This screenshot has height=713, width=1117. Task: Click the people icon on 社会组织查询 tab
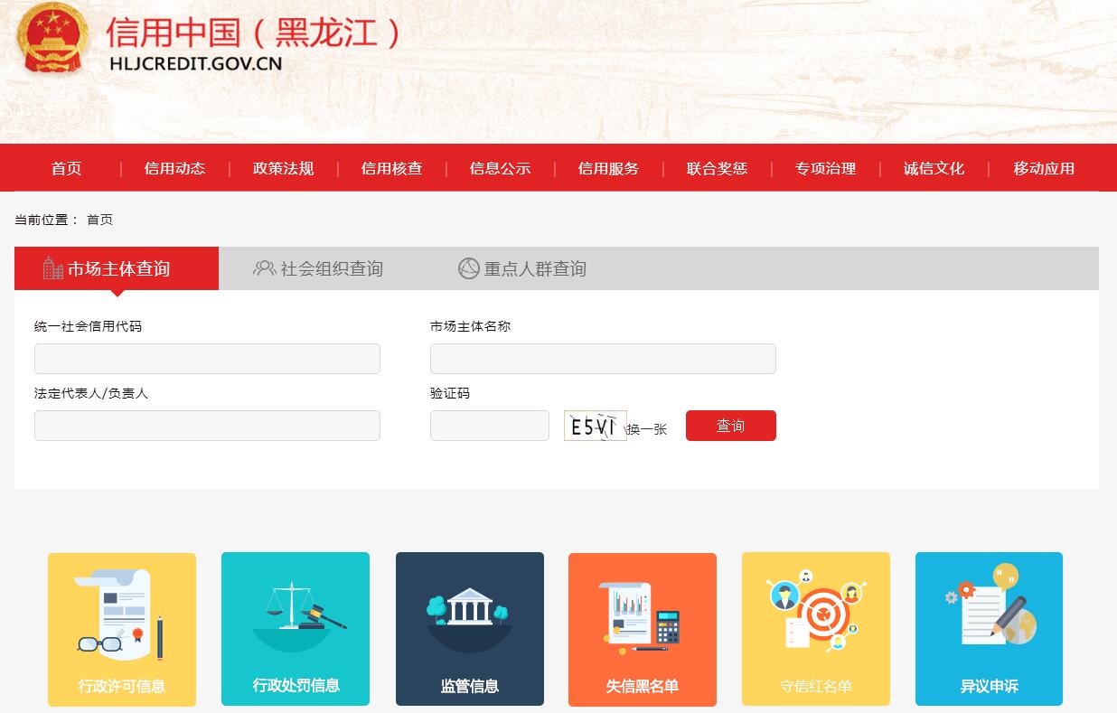[265, 268]
